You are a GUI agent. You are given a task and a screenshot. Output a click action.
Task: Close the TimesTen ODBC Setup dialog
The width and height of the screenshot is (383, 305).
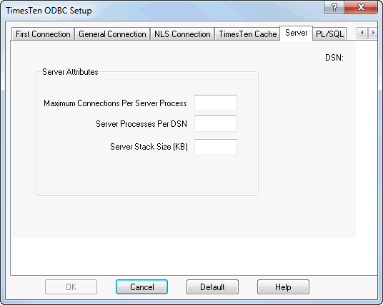click(x=361, y=7)
